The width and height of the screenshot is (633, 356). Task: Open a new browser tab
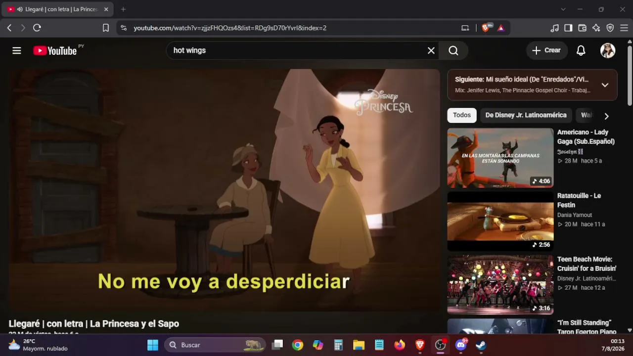pos(123,9)
